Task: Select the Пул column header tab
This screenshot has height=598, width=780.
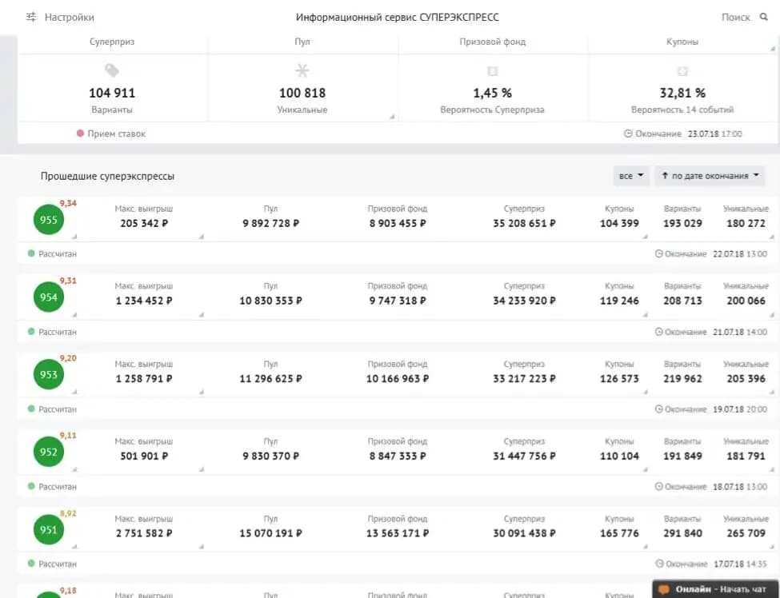Action: 302,42
